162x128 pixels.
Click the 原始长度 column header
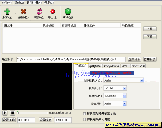51,25
